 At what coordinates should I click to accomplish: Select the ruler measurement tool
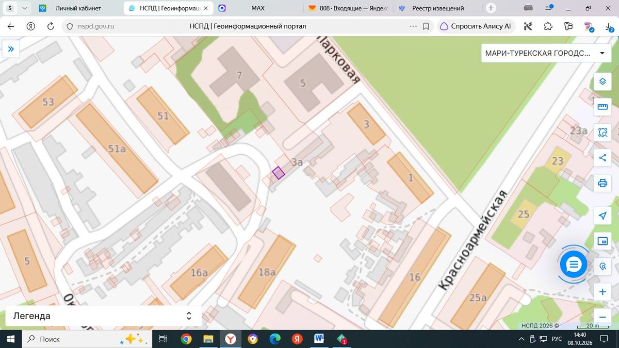point(602,107)
